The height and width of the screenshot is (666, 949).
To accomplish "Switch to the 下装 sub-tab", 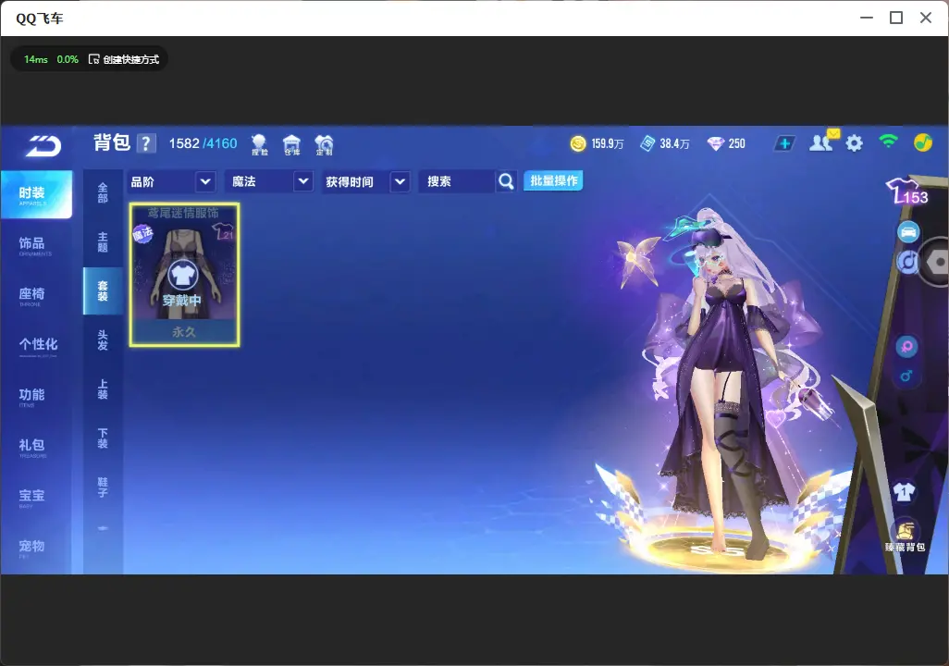I will click(103, 438).
